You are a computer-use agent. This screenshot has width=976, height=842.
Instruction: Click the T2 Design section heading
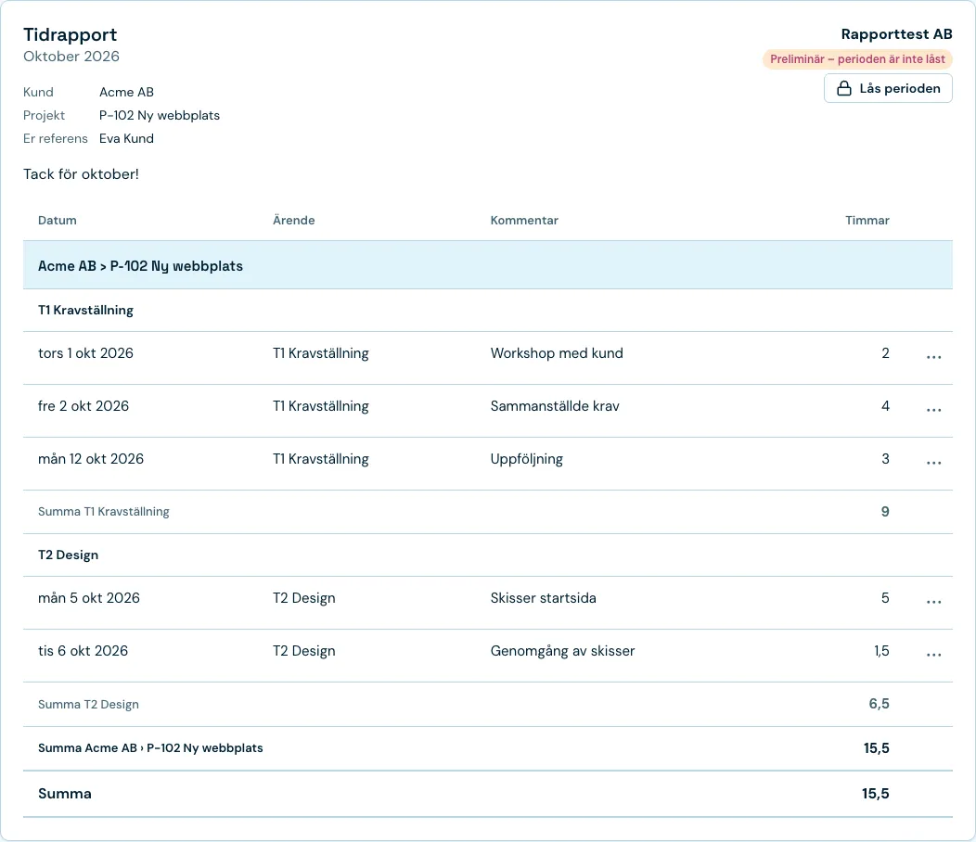tap(68, 555)
